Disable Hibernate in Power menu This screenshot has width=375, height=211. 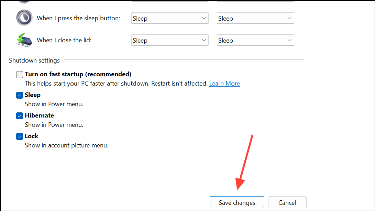pos(20,116)
